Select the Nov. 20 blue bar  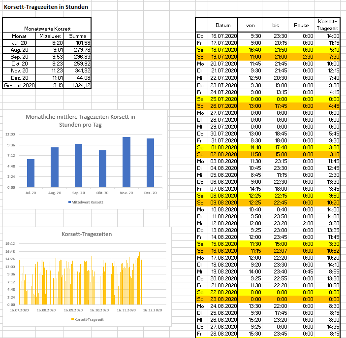[x=126, y=162]
